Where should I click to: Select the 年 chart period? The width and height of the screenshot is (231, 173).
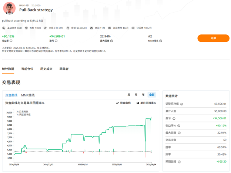click(143, 95)
